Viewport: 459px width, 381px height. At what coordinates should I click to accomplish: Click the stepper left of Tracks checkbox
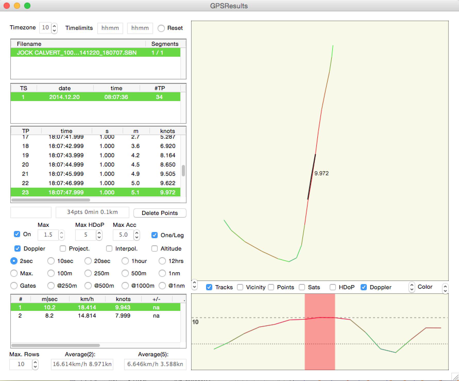click(x=194, y=285)
